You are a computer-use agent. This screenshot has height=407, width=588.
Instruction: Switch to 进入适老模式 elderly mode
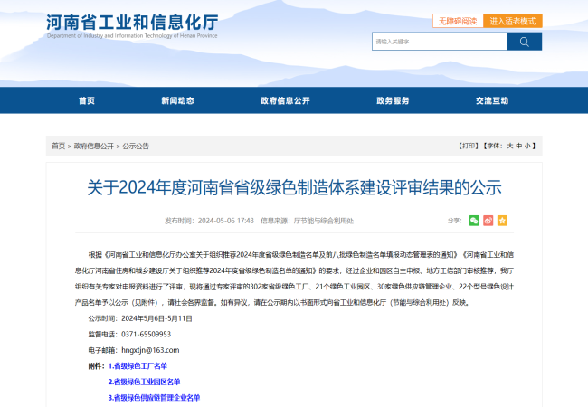tap(513, 20)
